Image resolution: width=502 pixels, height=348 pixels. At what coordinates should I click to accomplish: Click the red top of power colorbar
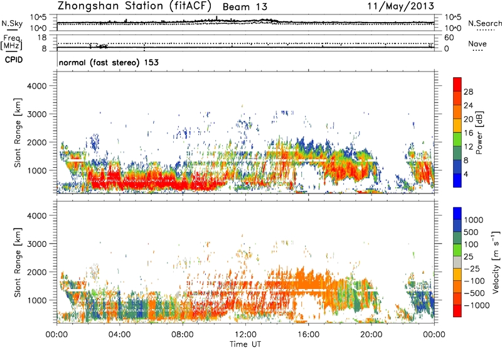click(x=457, y=84)
